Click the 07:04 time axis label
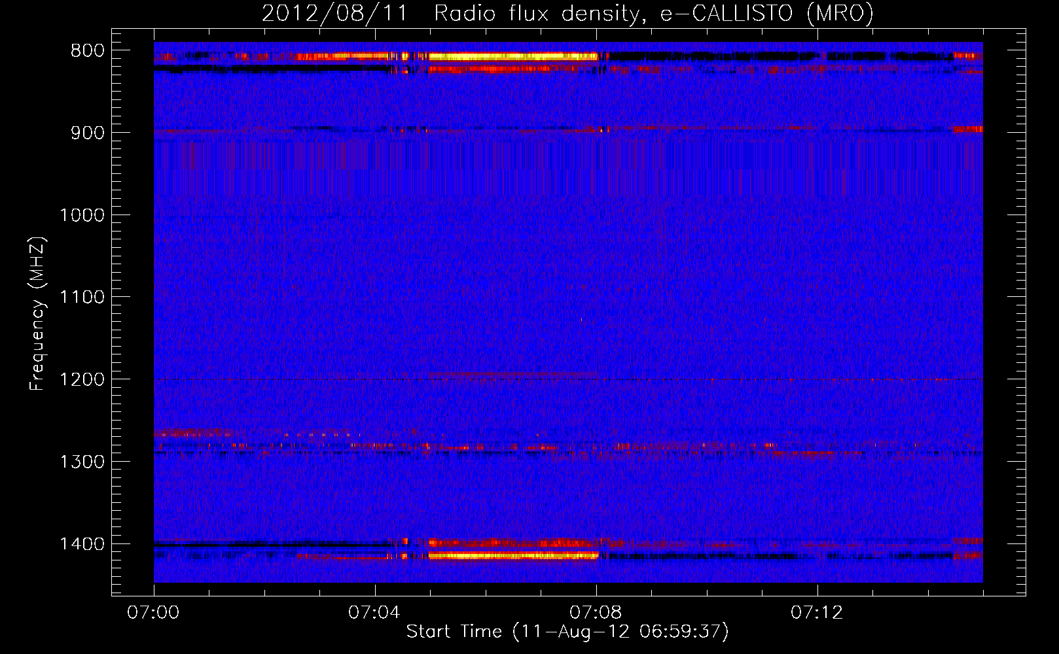1059x654 pixels. [374, 613]
